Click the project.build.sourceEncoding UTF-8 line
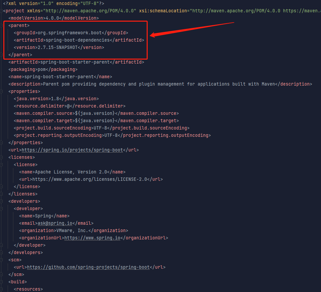321x292 pixels. (x=102, y=128)
